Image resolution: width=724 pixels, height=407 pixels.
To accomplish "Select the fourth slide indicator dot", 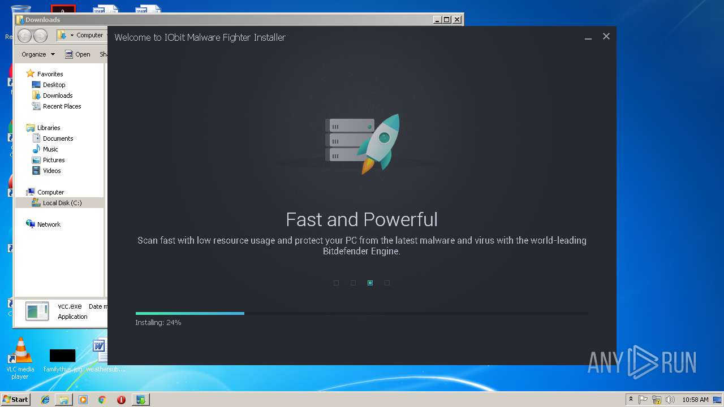I will (387, 283).
